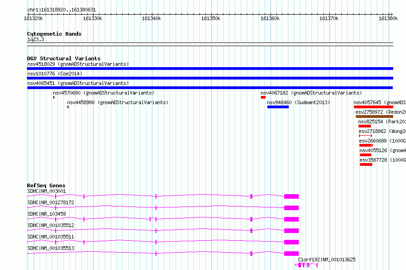The height and width of the screenshot is (270, 406).
Task: Click the 161360k ruler position
Action: pyautogui.click(x=270, y=18)
